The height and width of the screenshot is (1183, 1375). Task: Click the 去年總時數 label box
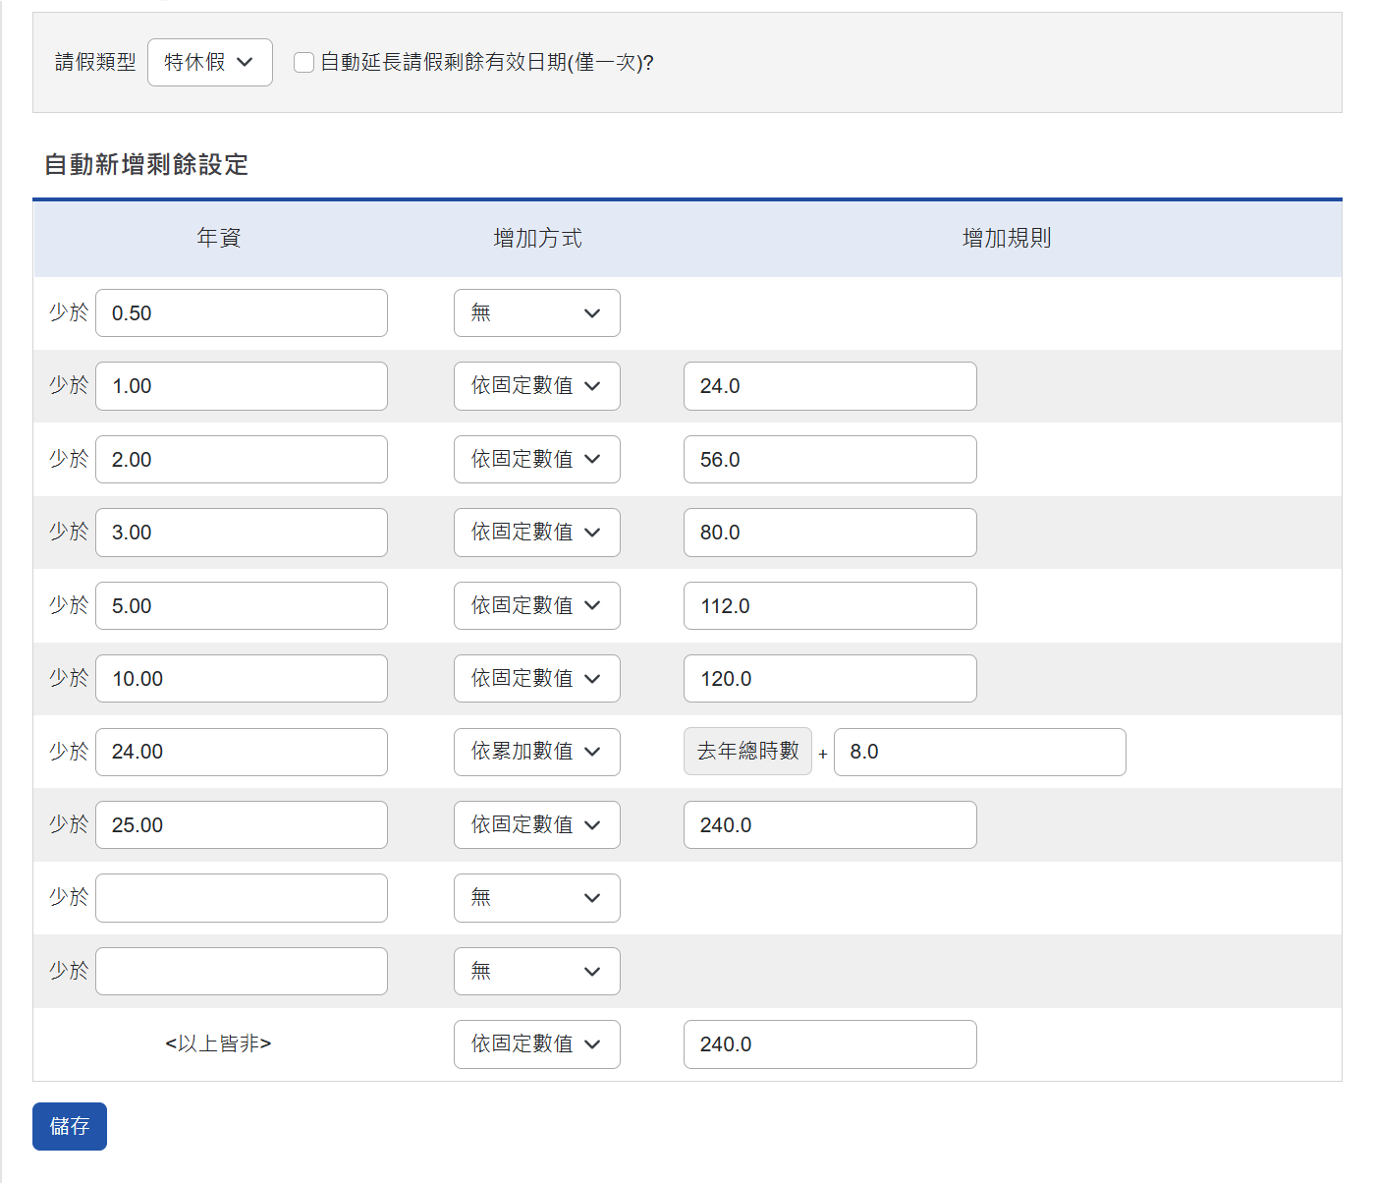pyautogui.click(x=747, y=752)
